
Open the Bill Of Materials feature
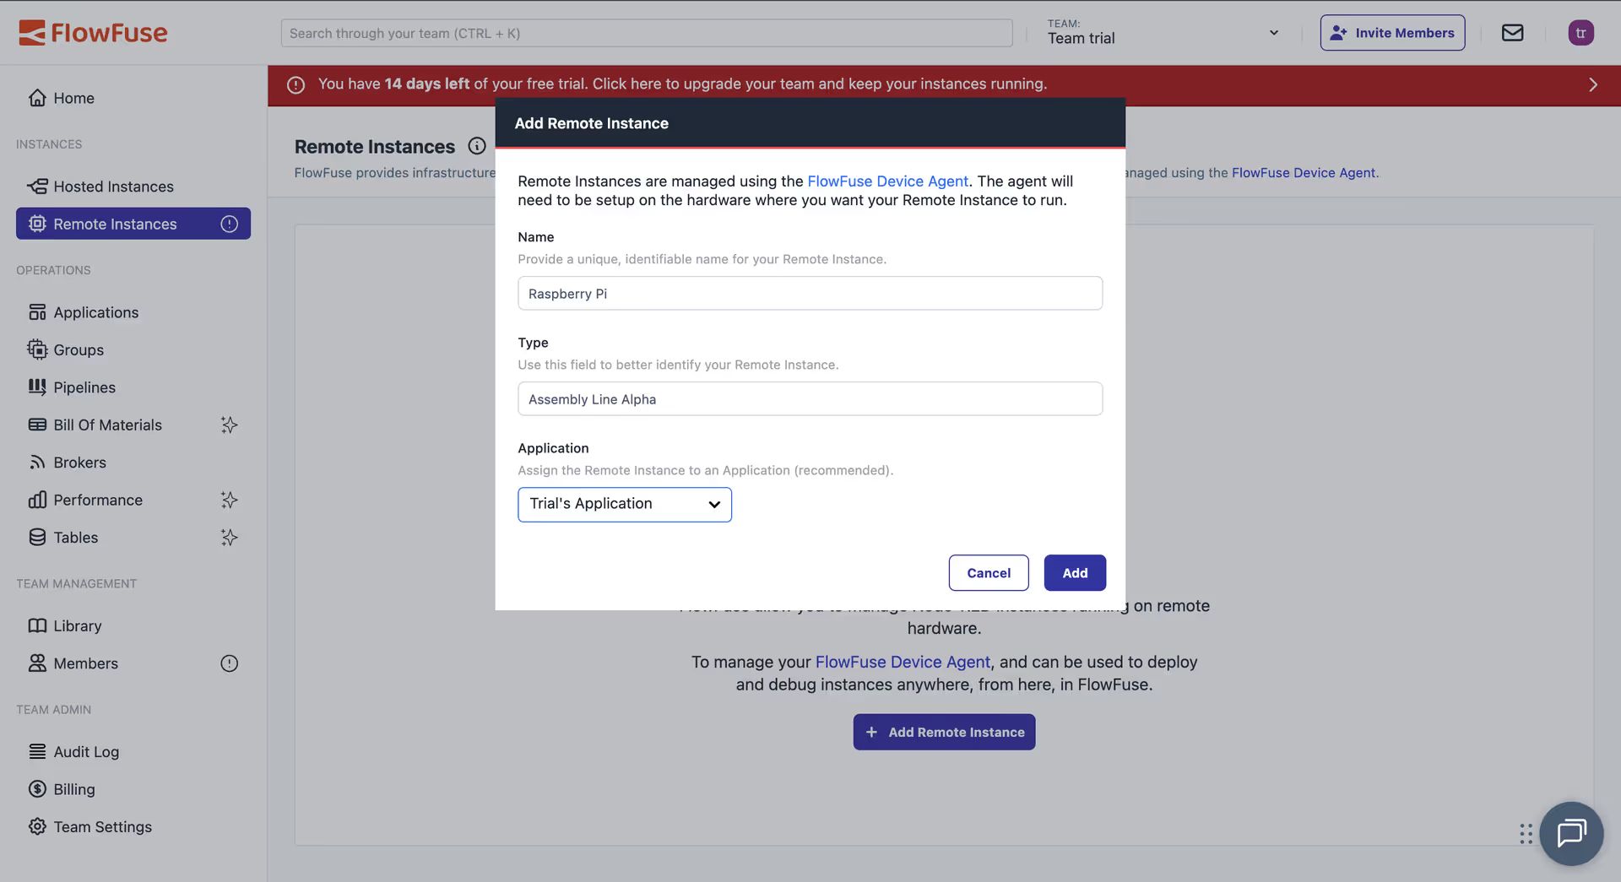coord(107,425)
